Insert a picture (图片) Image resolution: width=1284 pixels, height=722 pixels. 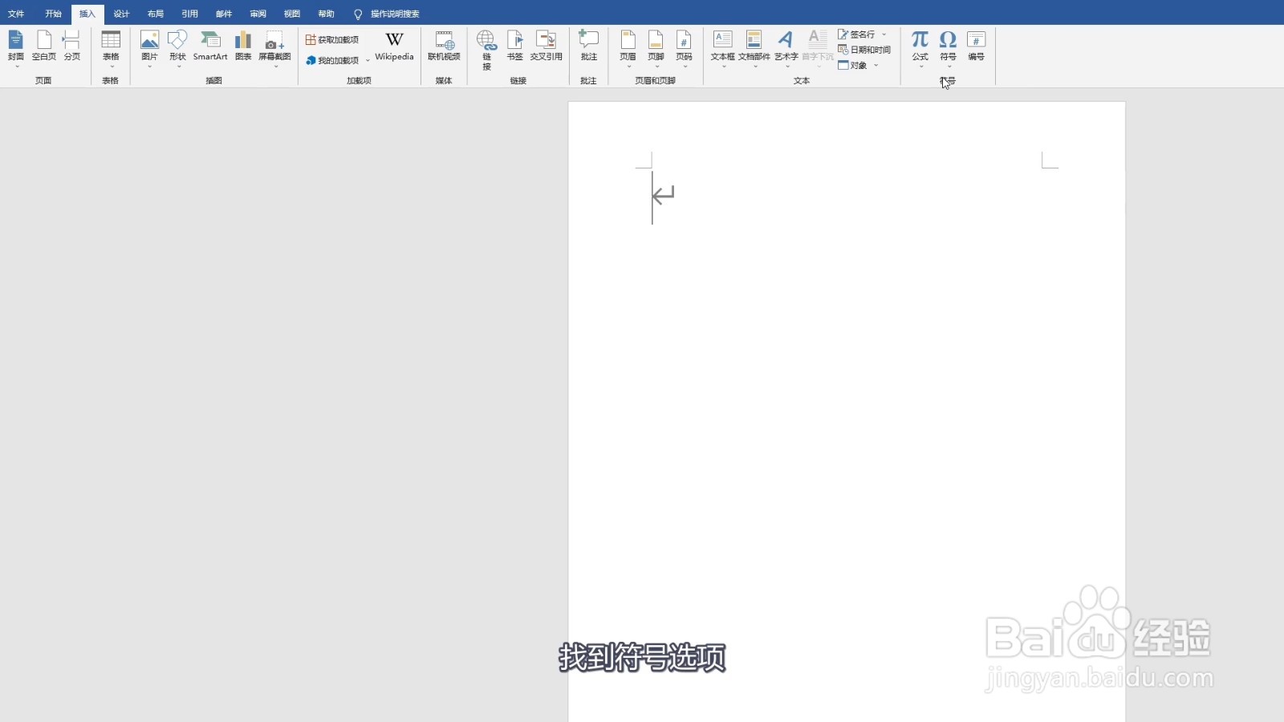pyautogui.click(x=149, y=48)
